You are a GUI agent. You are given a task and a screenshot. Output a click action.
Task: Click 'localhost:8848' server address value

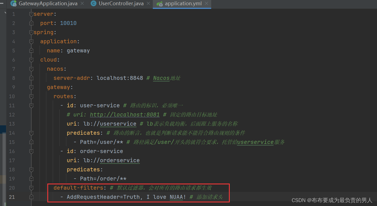tap(120, 78)
